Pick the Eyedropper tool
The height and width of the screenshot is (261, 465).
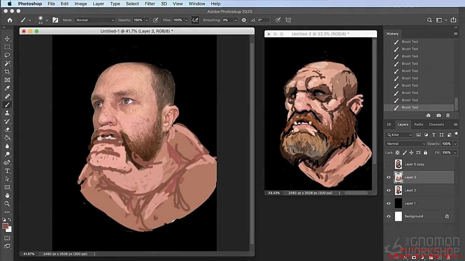[7, 88]
